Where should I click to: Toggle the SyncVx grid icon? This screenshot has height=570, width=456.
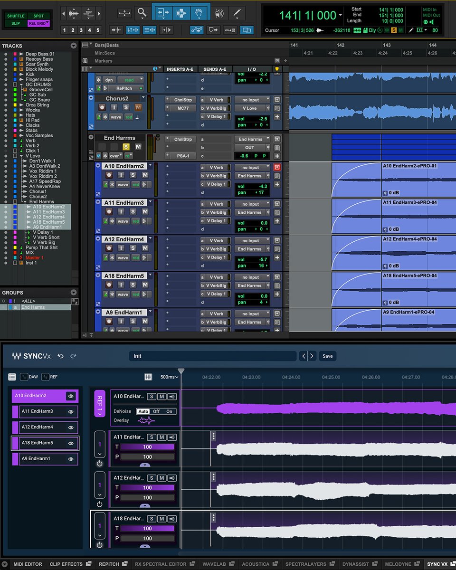[148, 377]
